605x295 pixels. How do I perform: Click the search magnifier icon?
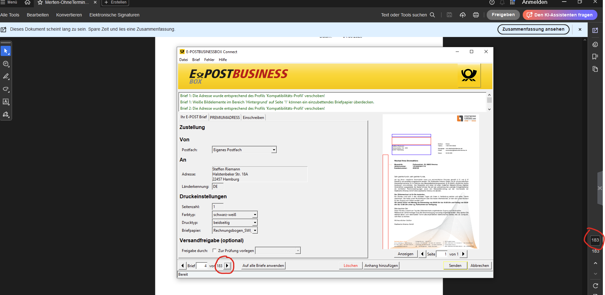click(x=432, y=15)
